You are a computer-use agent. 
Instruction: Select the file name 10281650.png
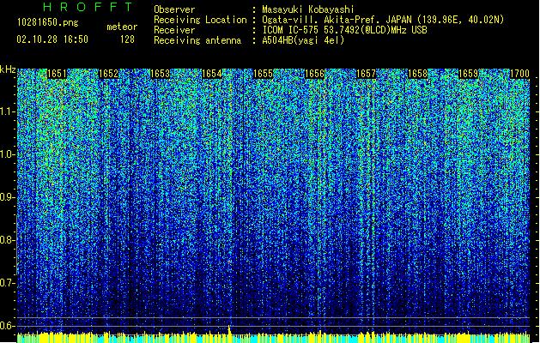click(x=48, y=22)
